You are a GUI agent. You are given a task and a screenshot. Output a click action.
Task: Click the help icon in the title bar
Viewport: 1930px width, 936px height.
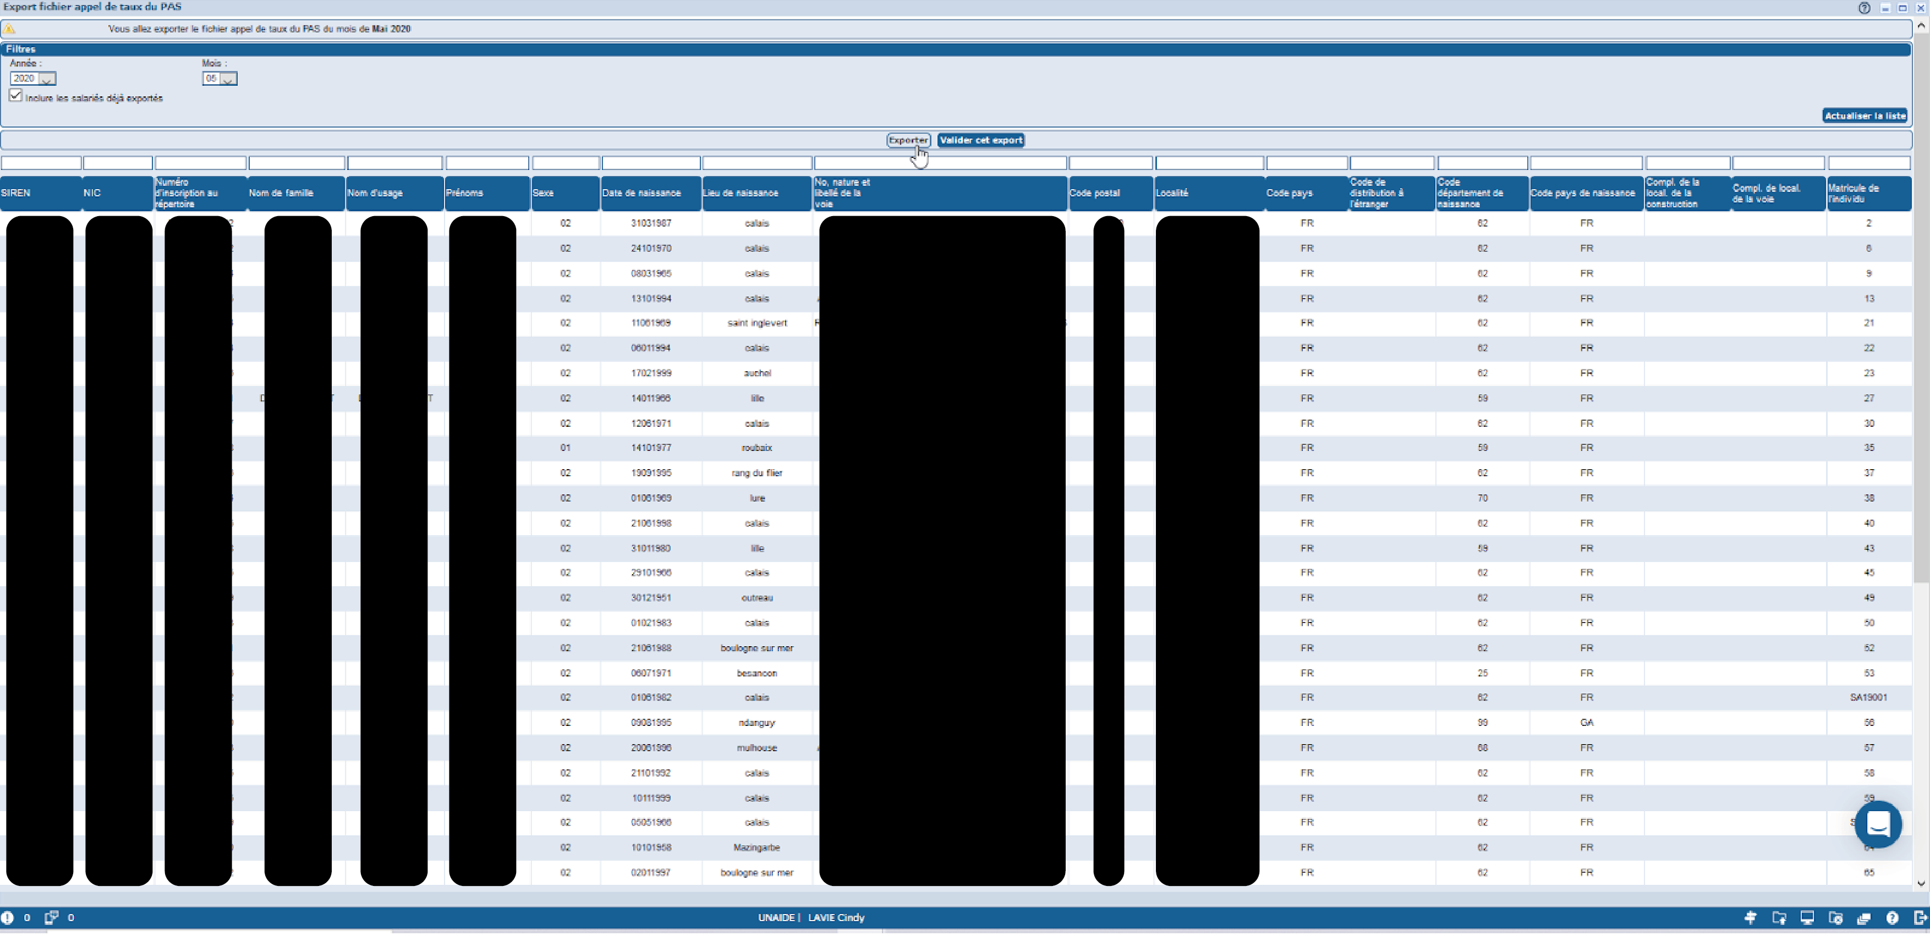coord(1864,8)
